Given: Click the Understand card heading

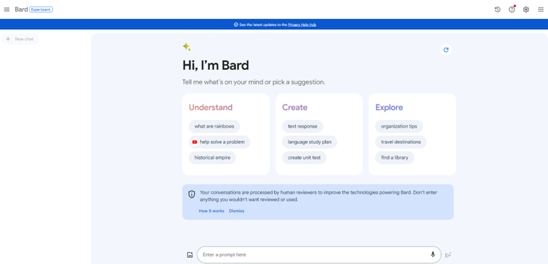Looking at the screenshot, I should click(211, 107).
